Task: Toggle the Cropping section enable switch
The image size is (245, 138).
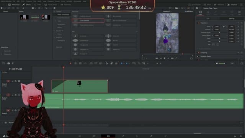Action: click(198, 53)
